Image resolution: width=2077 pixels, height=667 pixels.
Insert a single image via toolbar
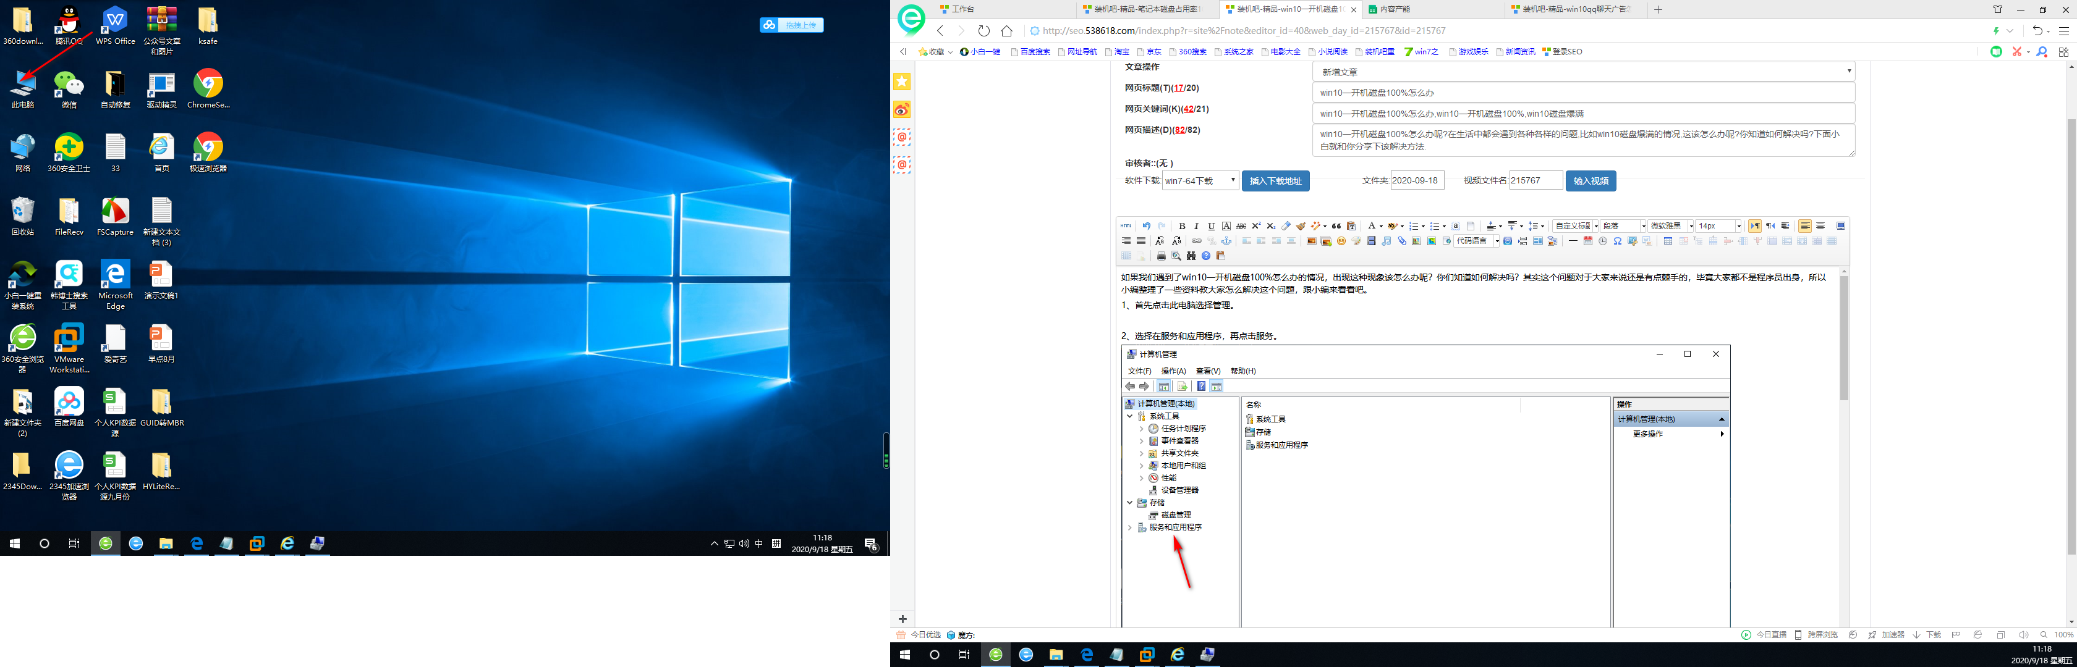coord(1311,241)
